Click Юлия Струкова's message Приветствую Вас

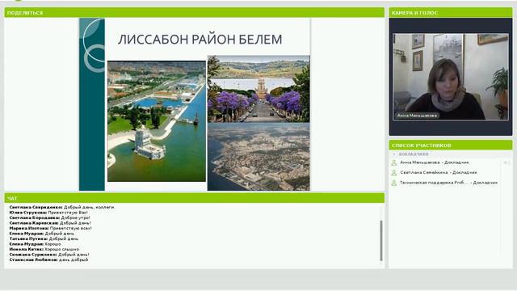(48, 213)
